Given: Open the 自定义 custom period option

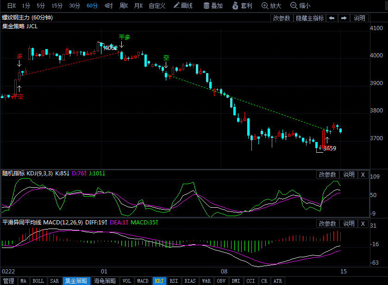Looking at the screenshot, I should pos(157,6).
